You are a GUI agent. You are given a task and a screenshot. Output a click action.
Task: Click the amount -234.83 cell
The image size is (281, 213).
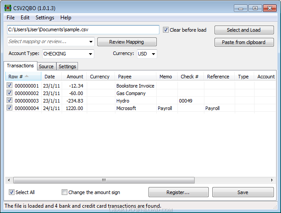coord(74,101)
